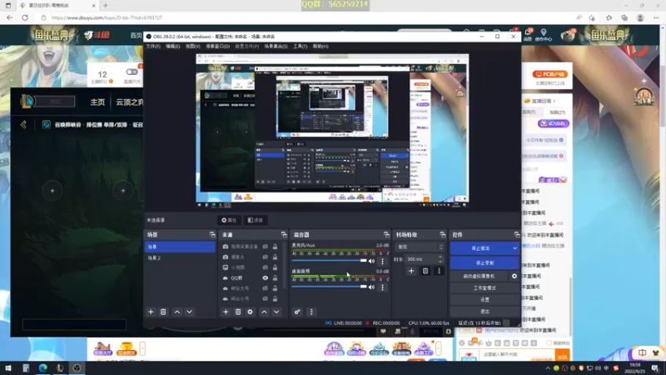
Task: Move scene down in 场景 panel
Action: [x=190, y=312]
